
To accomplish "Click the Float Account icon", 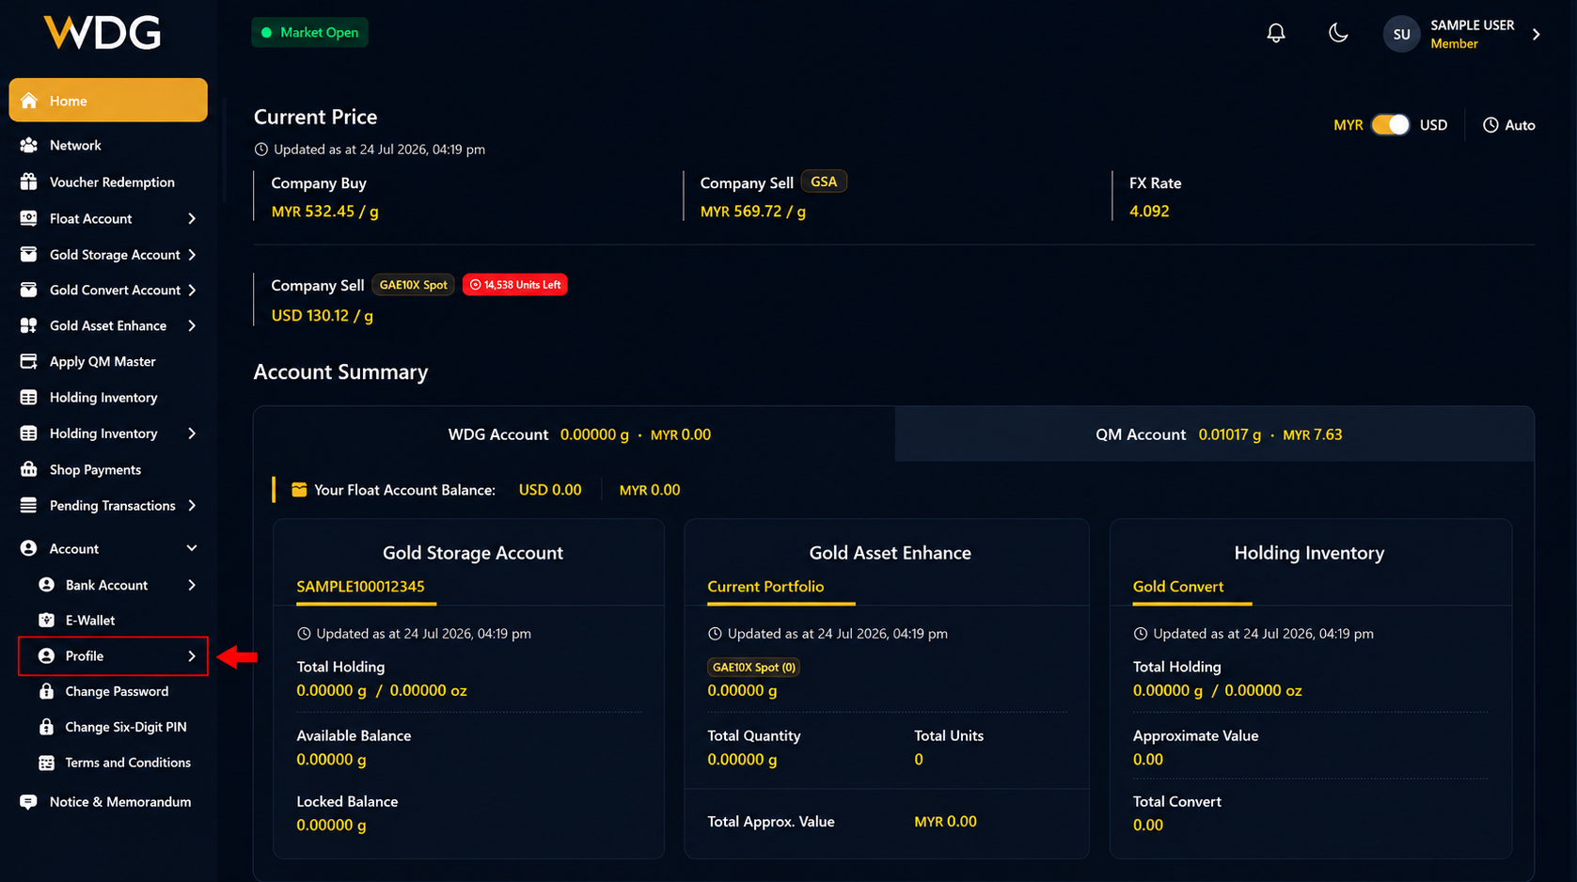I will tap(29, 218).
